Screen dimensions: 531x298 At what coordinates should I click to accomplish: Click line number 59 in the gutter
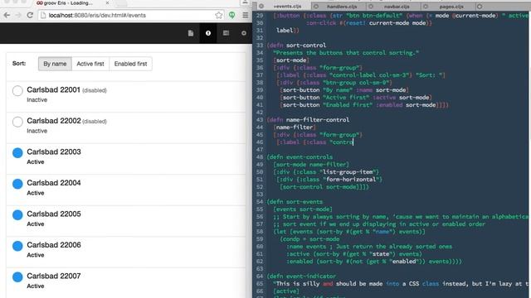coord(260,239)
